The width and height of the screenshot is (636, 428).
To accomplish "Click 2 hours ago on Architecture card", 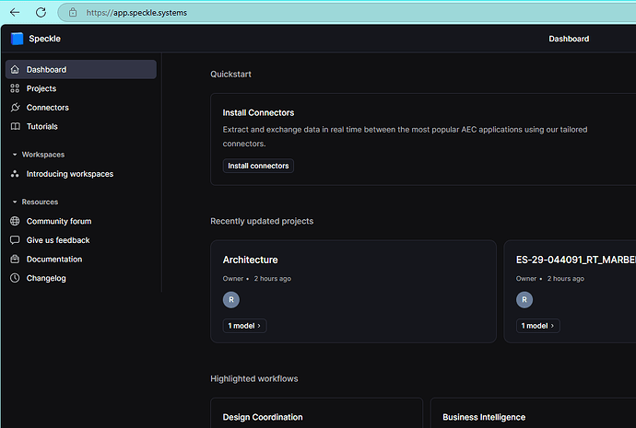I will click(x=273, y=279).
